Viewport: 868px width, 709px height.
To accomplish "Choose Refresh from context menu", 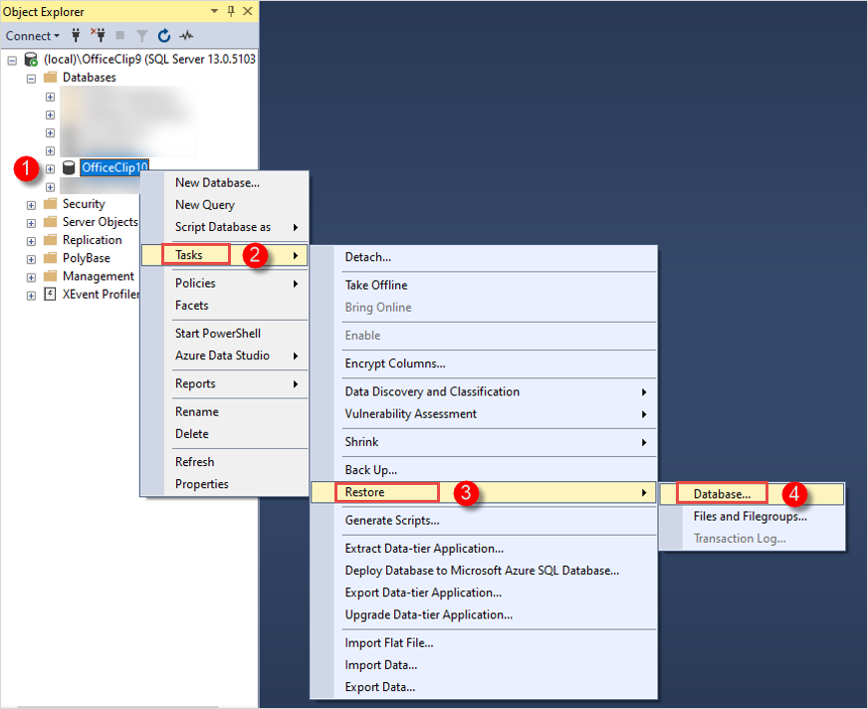I will [224, 462].
